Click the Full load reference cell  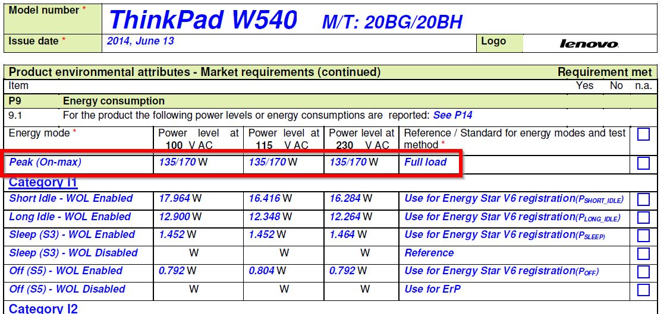point(425,162)
